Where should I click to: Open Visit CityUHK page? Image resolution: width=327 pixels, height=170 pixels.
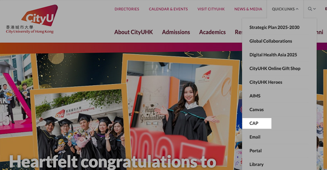click(211, 9)
